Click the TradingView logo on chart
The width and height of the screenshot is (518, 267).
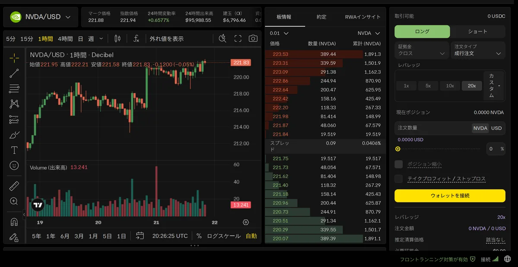coord(38,205)
